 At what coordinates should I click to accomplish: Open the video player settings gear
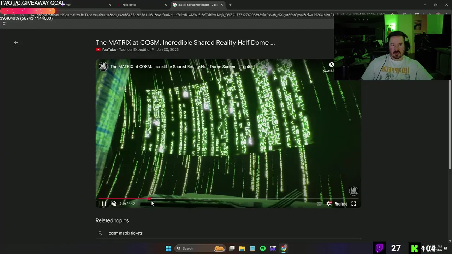[329, 204]
